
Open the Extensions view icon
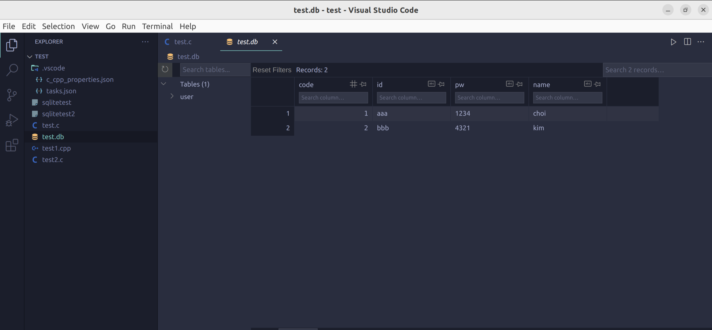pos(12,145)
